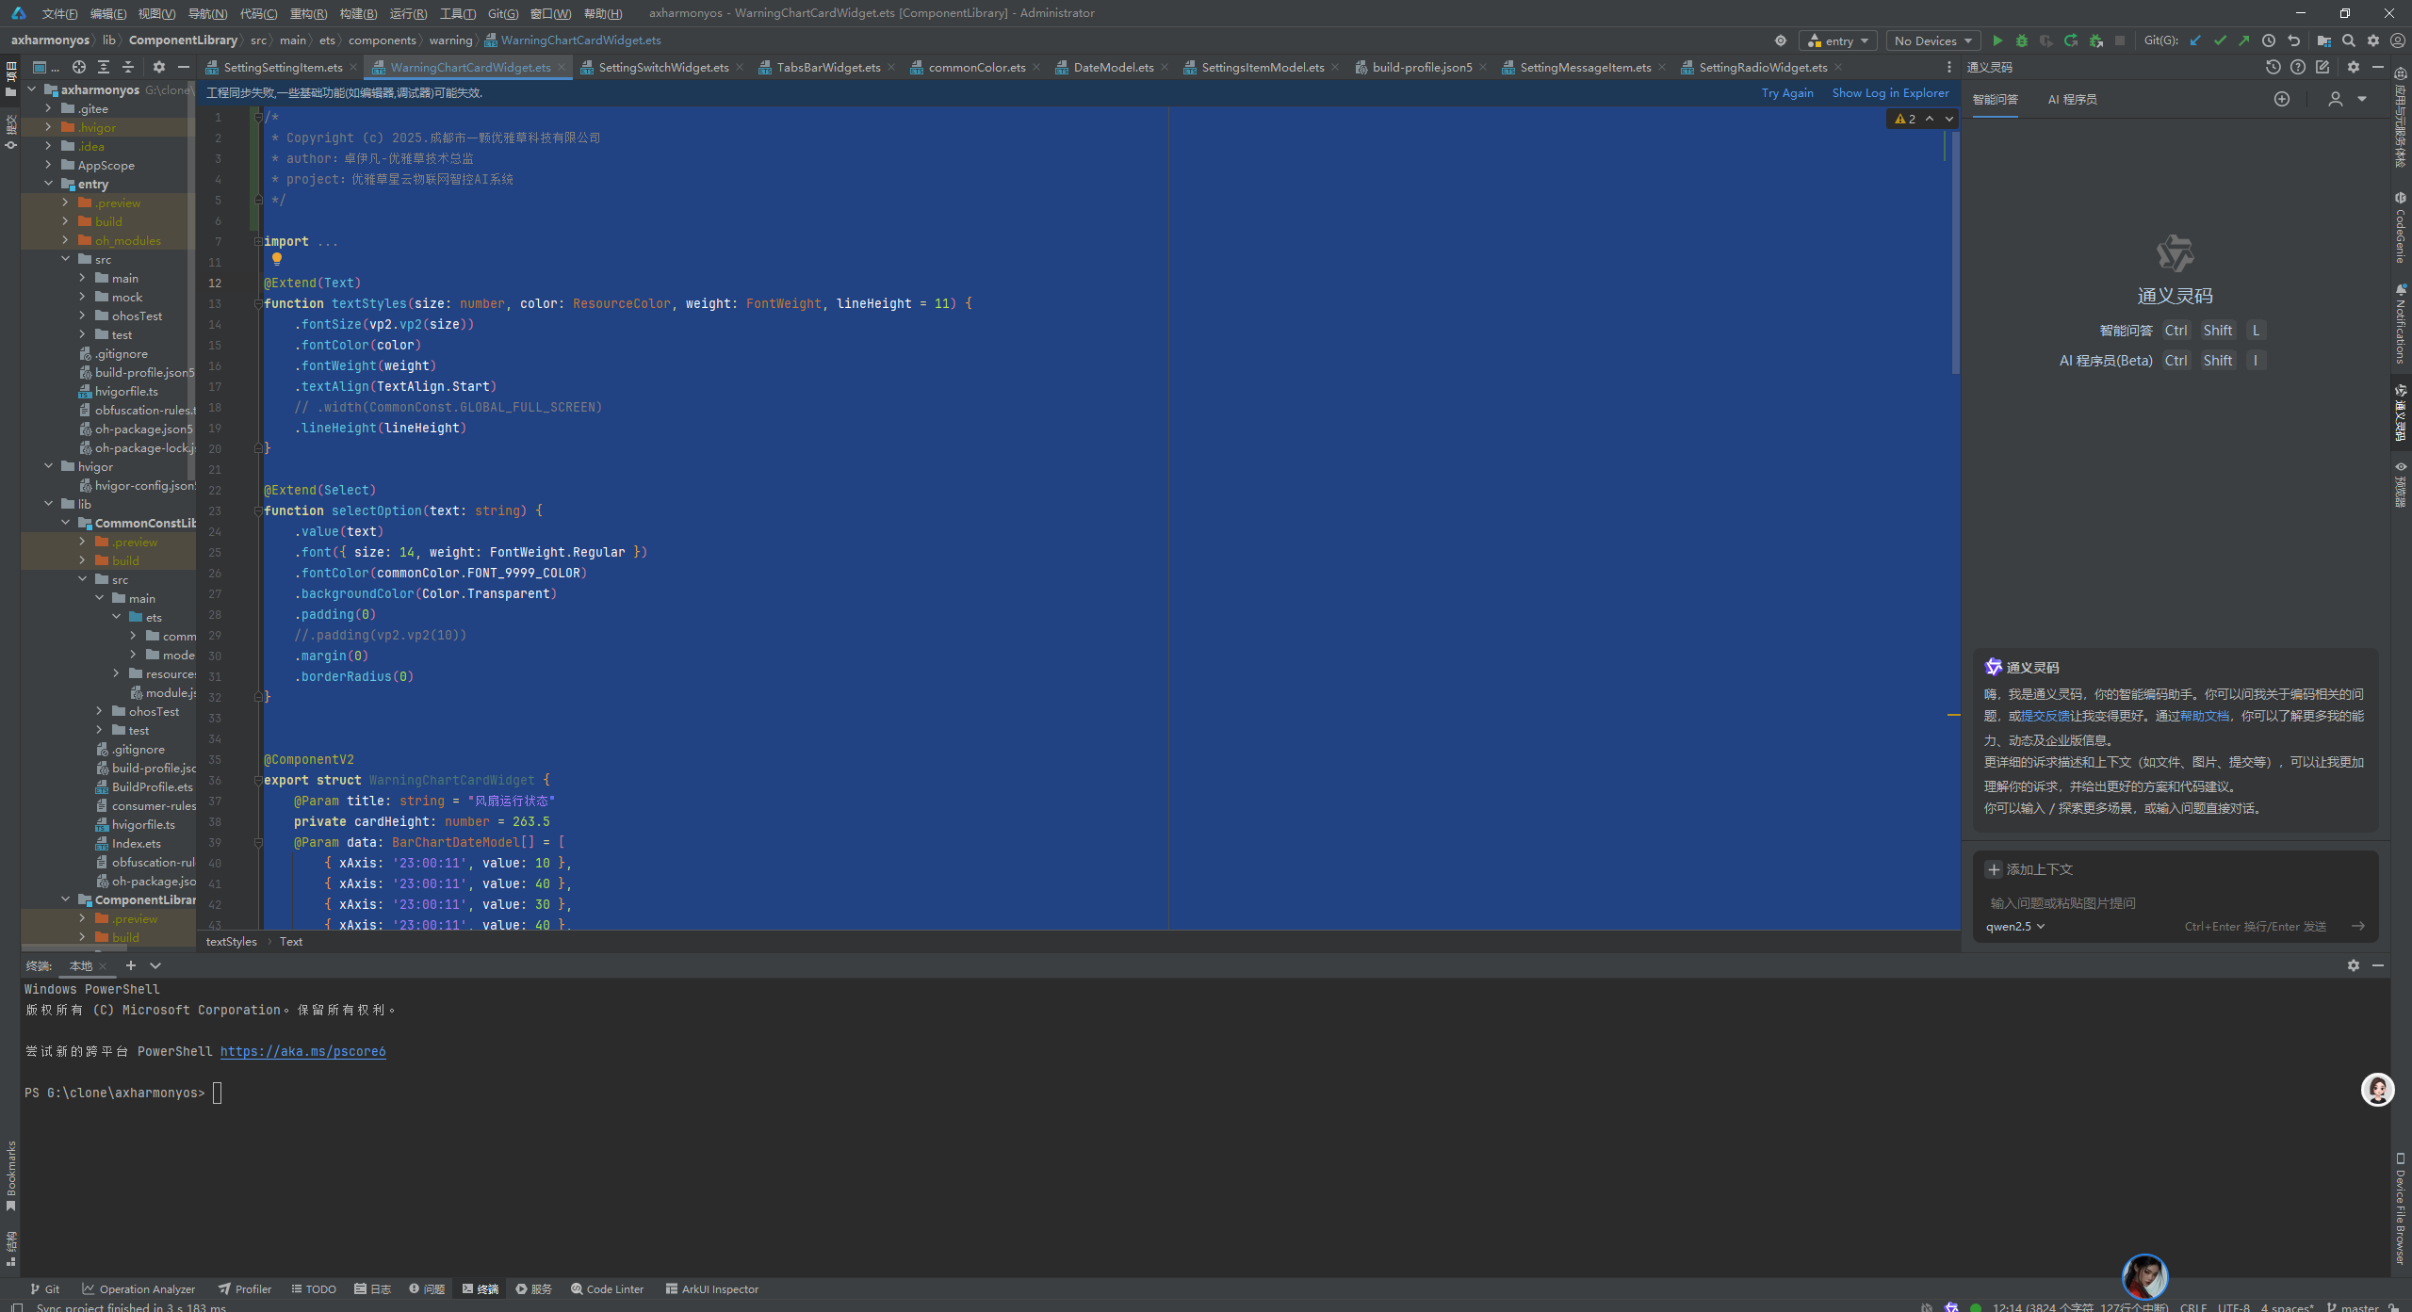
Task: Click the Git commit green checkmark
Action: 2220,40
